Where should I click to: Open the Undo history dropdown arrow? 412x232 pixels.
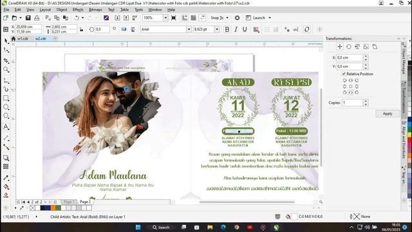coord(82,18)
